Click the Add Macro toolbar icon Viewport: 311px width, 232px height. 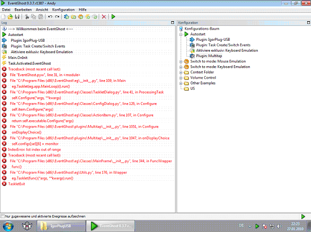(81, 17)
